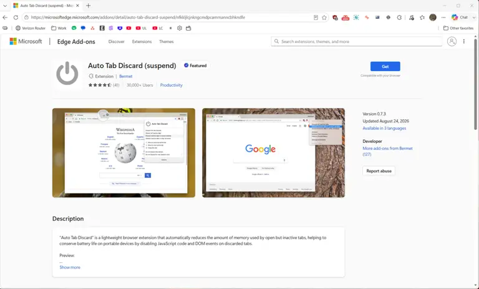Open the black square letter bookmark icon
Screen dimensions: 479x289
tap(102, 28)
